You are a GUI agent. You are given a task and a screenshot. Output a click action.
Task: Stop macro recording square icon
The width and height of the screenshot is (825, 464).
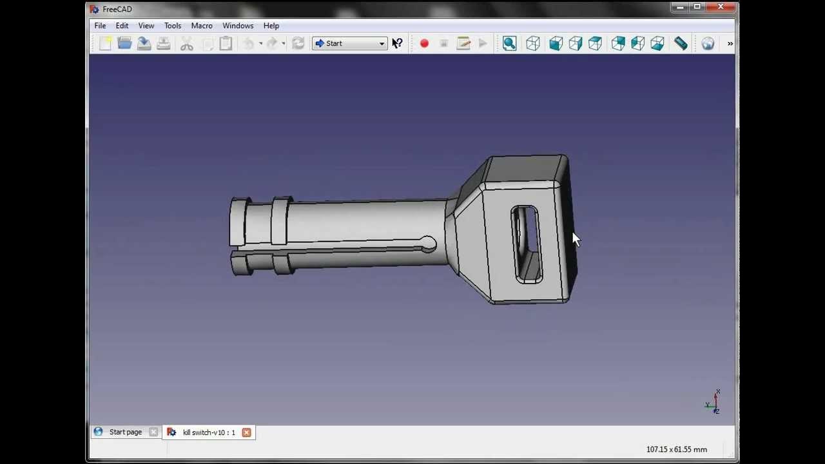click(x=443, y=43)
